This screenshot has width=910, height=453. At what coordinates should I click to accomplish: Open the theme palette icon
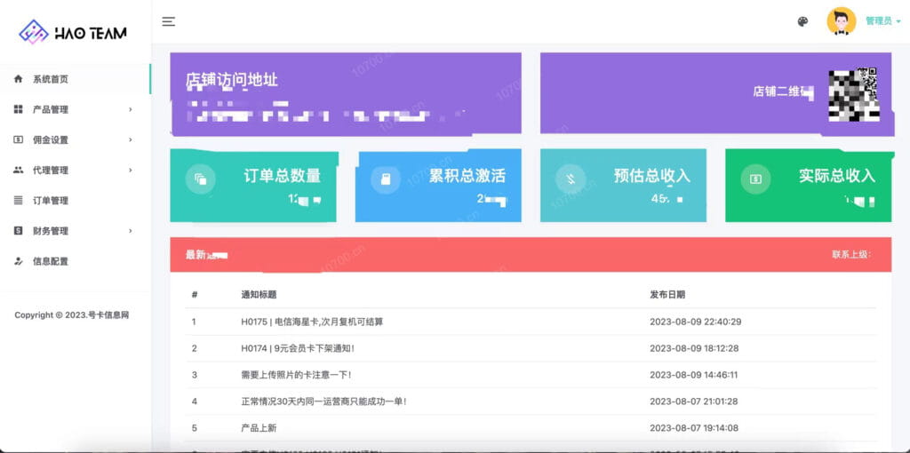coord(802,21)
